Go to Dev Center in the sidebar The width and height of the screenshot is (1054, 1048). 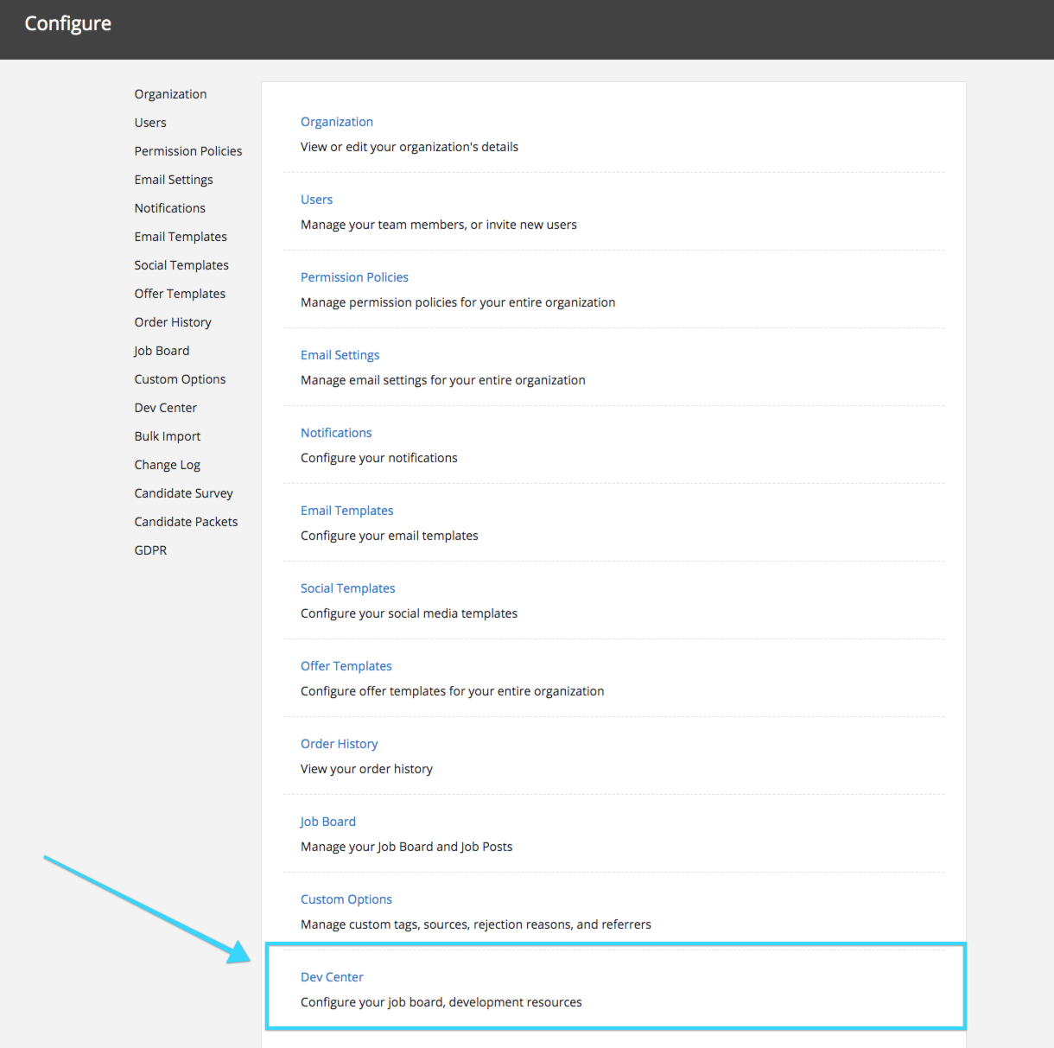click(x=166, y=408)
